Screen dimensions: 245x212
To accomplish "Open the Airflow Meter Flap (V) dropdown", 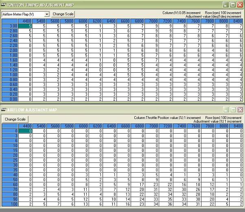I will pyautogui.click(x=46, y=14).
